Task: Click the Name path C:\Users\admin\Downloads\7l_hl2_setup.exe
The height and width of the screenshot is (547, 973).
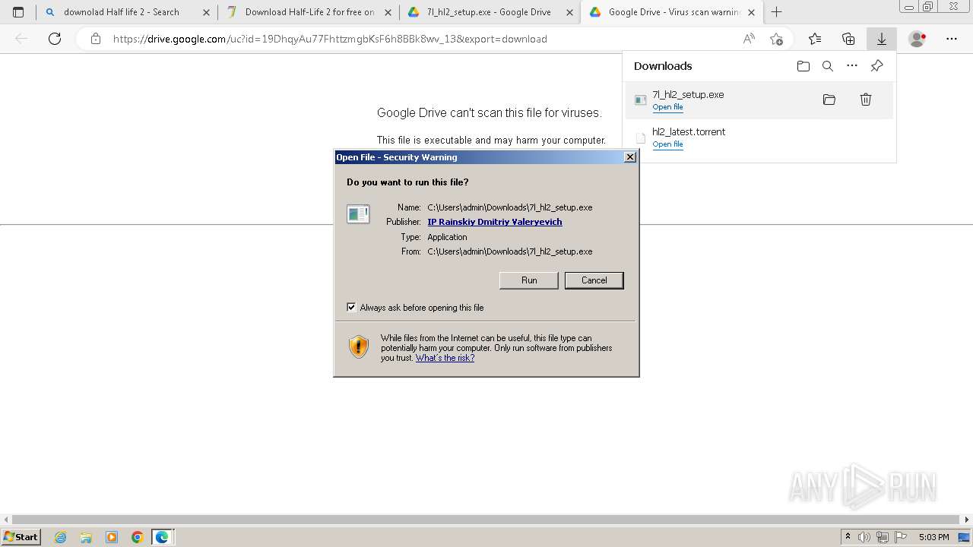Action: (x=510, y=207)
